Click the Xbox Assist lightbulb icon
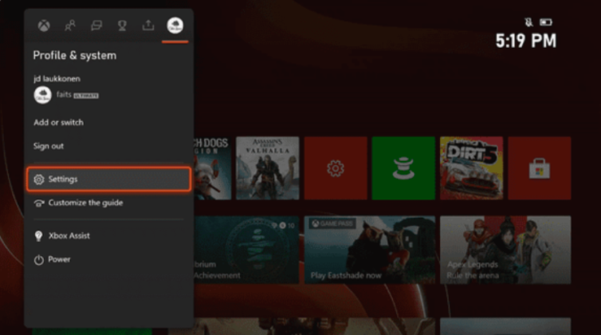Image resolution: width=601 pixels, height=335 pixels. (x=38, y=236)
